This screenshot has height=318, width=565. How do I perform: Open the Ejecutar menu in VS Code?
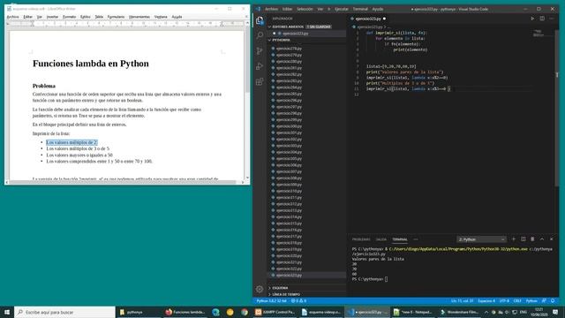(x=342, y=9)
